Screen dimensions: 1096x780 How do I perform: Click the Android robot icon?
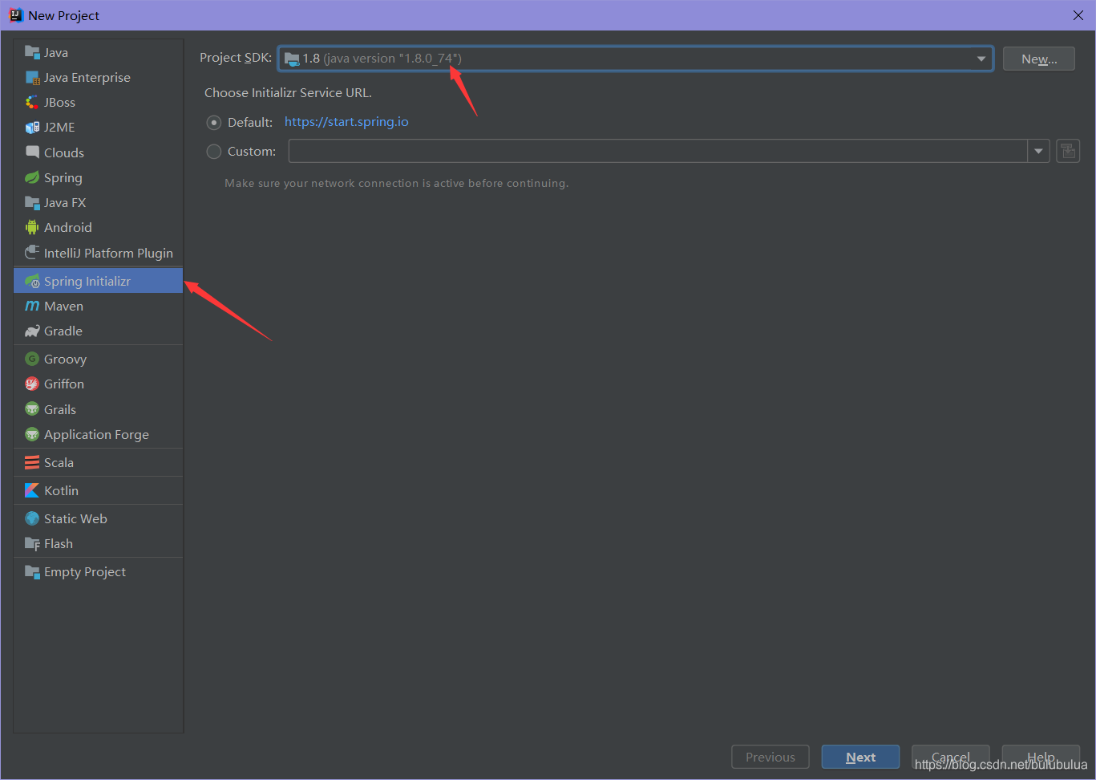pos(32,227)
